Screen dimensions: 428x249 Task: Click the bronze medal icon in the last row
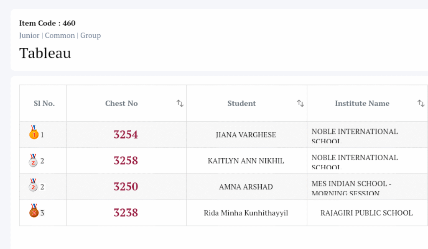[33, 212]
